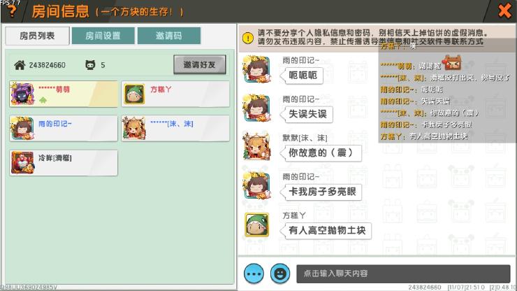Viewport: 517px width, 291px height.
Task: Click the green host arrow under 萌萌
Action: click(x=43, y=100)
